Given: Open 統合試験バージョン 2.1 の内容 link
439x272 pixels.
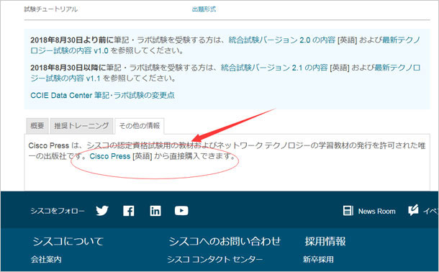Looking at the screenshot, I should tap(274, 68).
